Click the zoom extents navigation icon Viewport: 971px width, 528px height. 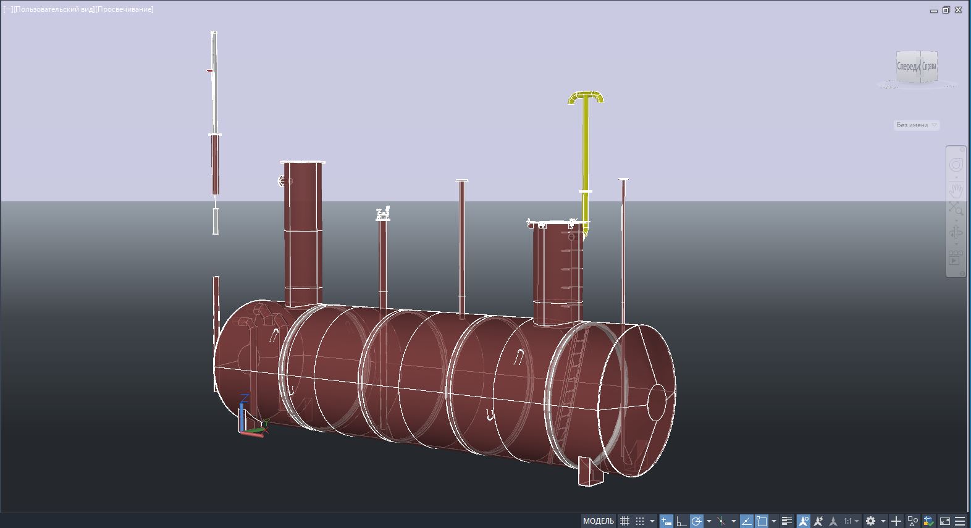[956, 208]
